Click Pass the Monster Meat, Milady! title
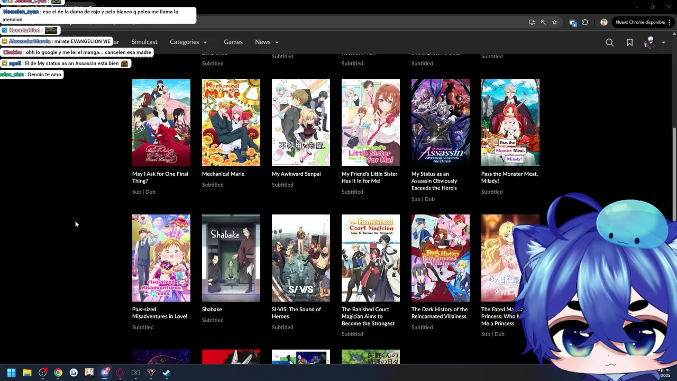Viewport: 677px width, 381px height. pyautogui.click(x=509, y=177)
